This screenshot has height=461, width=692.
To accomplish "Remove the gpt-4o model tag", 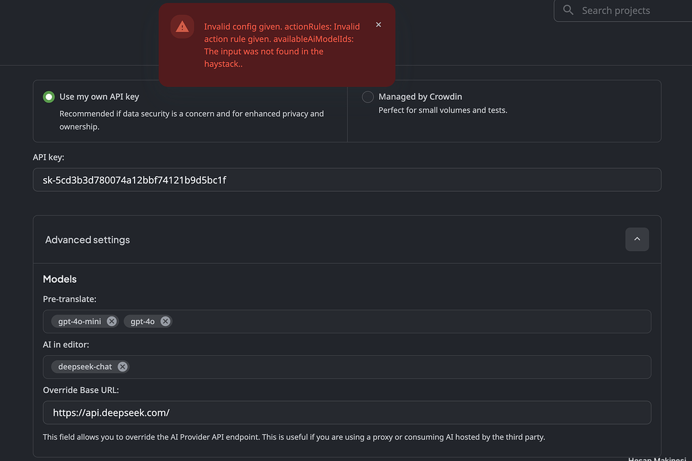I will (x=164, y=321).
